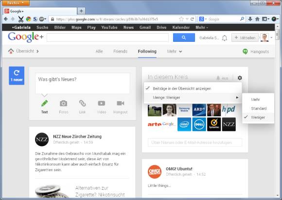282x200 pixels.
Task: Expand 'Menge: Weniger' submenu
Action: 193,97
